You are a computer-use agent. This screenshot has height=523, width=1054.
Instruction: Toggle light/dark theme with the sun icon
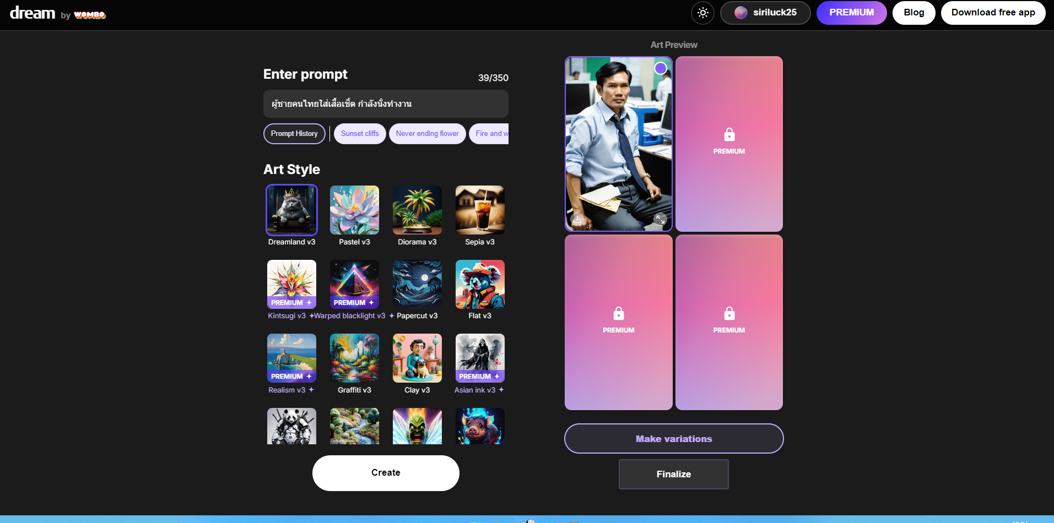(702, 13)
